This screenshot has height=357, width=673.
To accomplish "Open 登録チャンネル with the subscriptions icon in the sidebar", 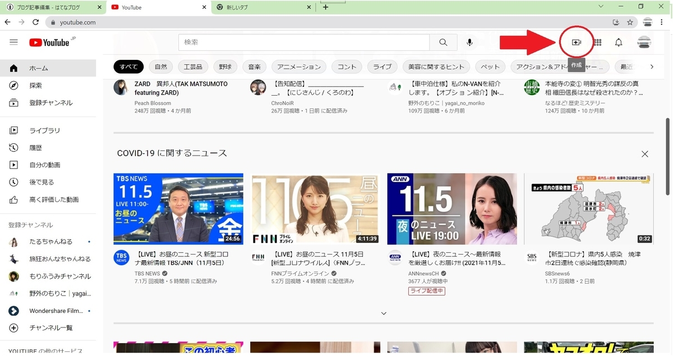I will coord(48,103).
